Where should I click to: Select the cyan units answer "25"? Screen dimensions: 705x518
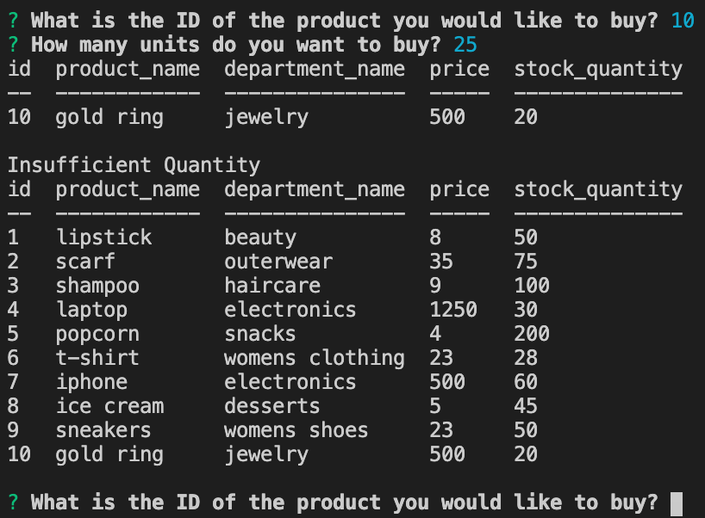465,45
